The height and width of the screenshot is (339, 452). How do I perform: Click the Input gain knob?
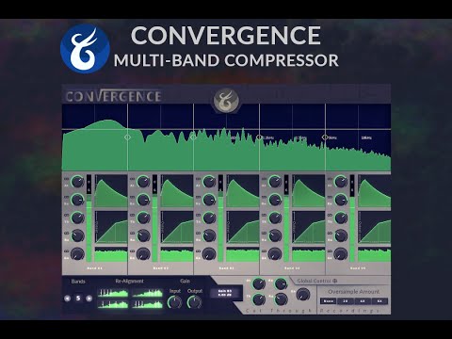[x=175, y=302]
